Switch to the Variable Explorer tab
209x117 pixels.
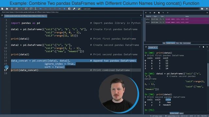tap(170, 43)
